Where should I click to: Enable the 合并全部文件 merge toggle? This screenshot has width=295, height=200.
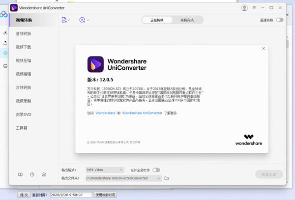(156, 170)
